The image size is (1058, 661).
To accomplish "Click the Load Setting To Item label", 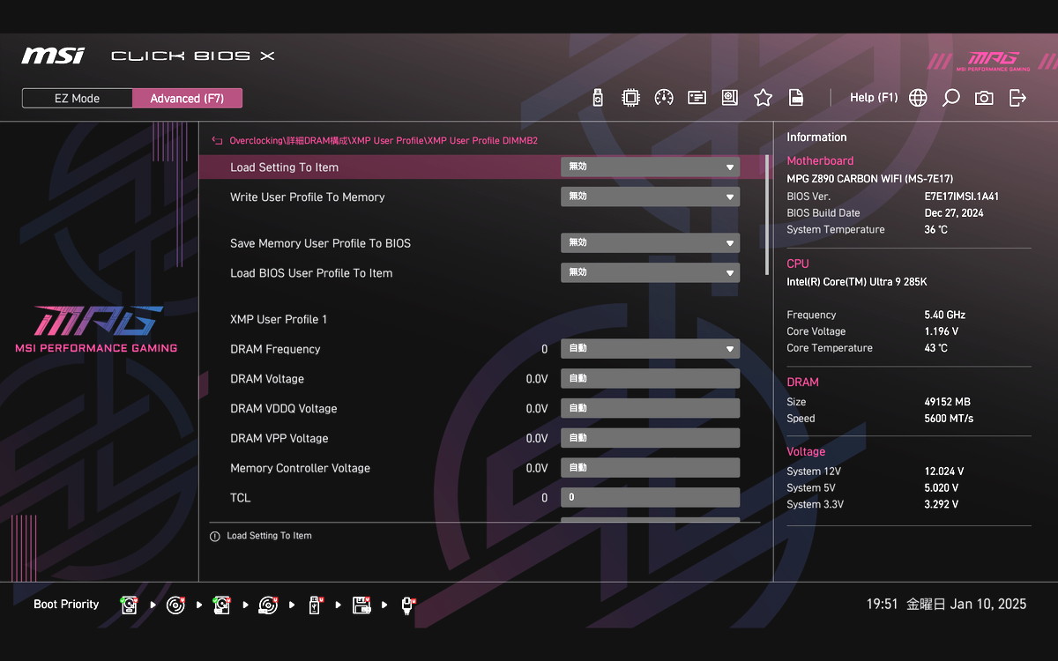I will click(x=284, y=167).
